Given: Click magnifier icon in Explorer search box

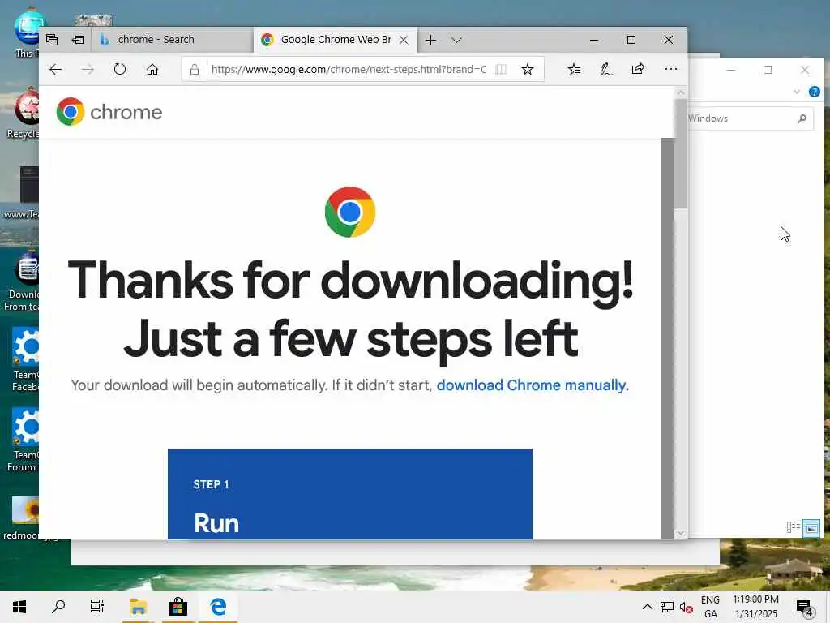Looking at the screenshot, I should pyautogui.click(x=802, y=118).
